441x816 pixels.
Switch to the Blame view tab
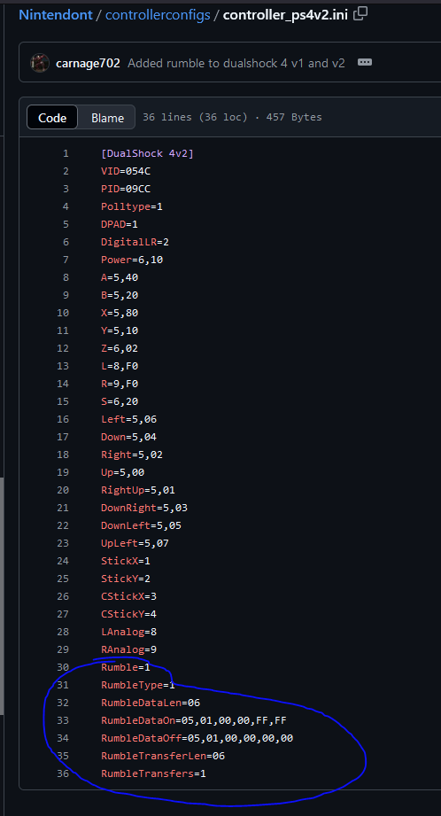[x=108, y=118]
